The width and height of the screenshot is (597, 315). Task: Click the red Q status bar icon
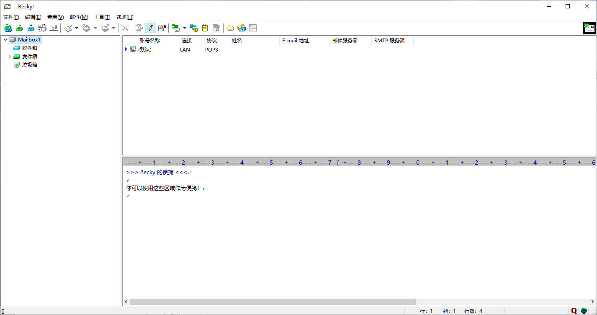[x=574, y=311]
